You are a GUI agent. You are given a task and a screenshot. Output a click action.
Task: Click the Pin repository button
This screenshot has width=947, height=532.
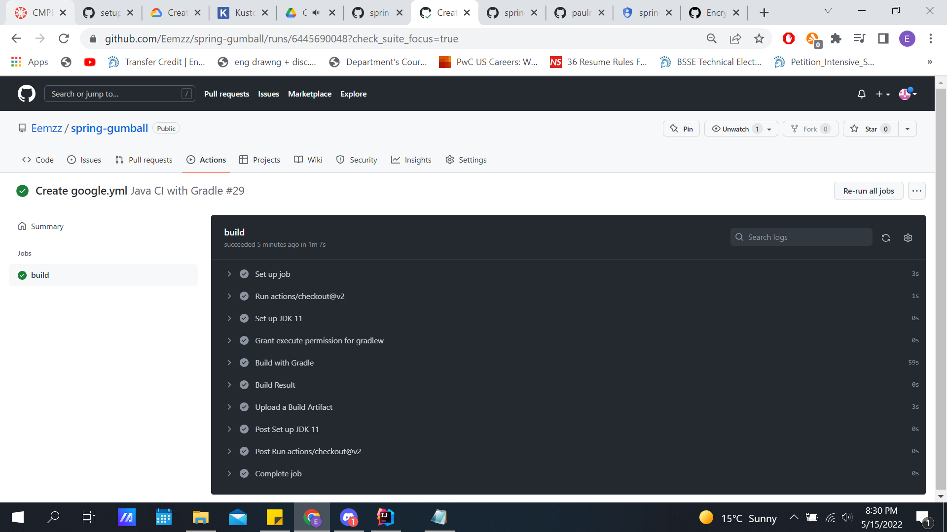(x=681, y=129)
